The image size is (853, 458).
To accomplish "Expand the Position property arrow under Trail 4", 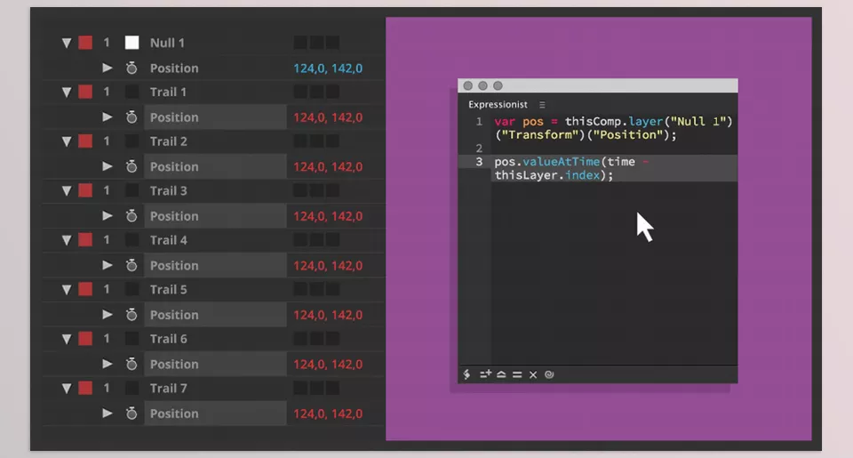I will point(108,265).
